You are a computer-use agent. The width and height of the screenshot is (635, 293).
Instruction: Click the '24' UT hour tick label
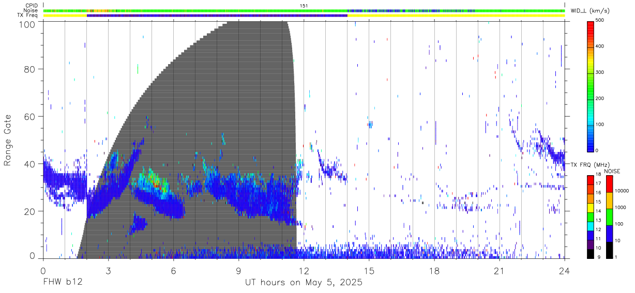565,270
